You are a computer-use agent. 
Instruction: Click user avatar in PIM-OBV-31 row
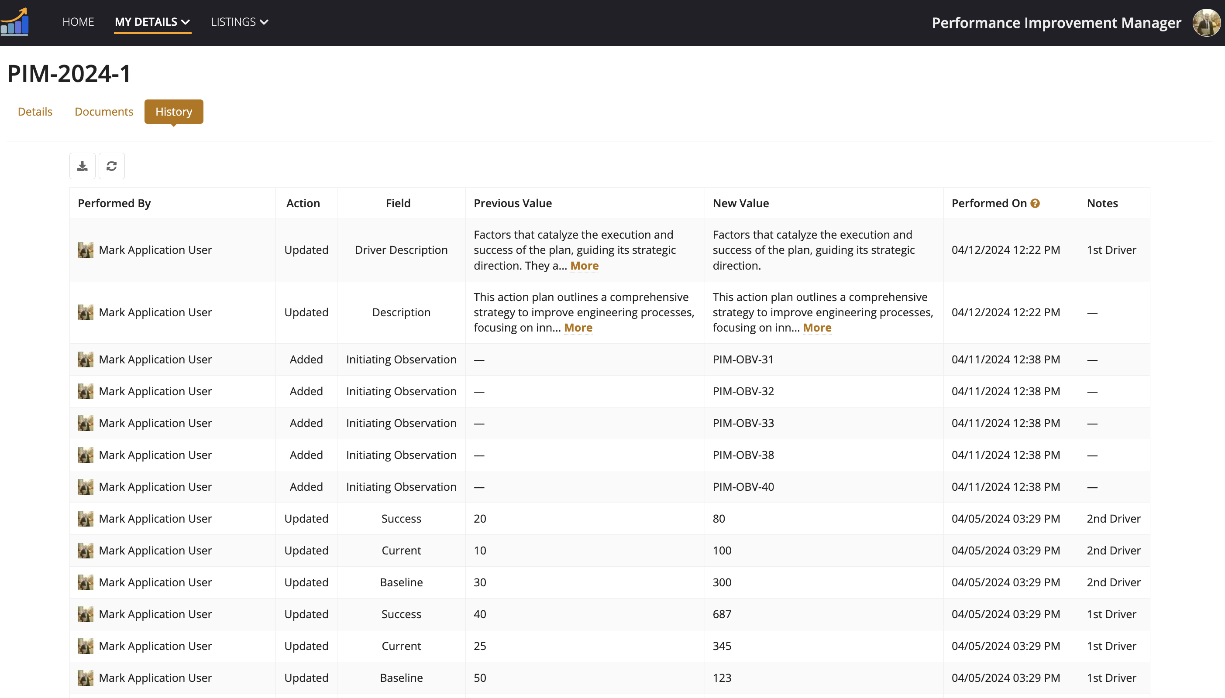[86, 359]
